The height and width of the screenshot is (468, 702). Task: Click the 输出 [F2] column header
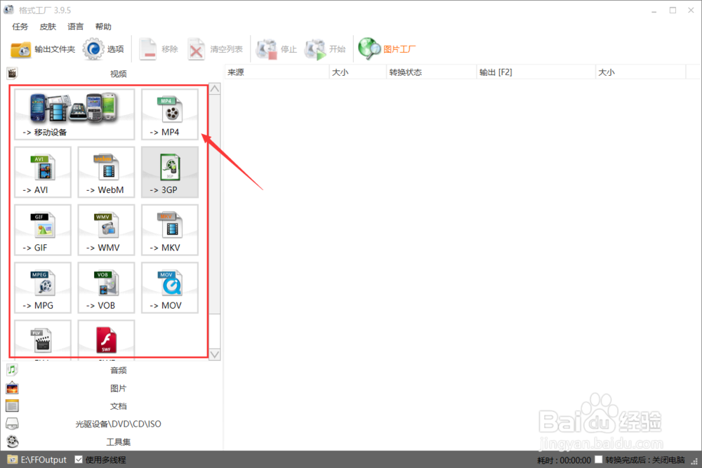click(536, 72)
